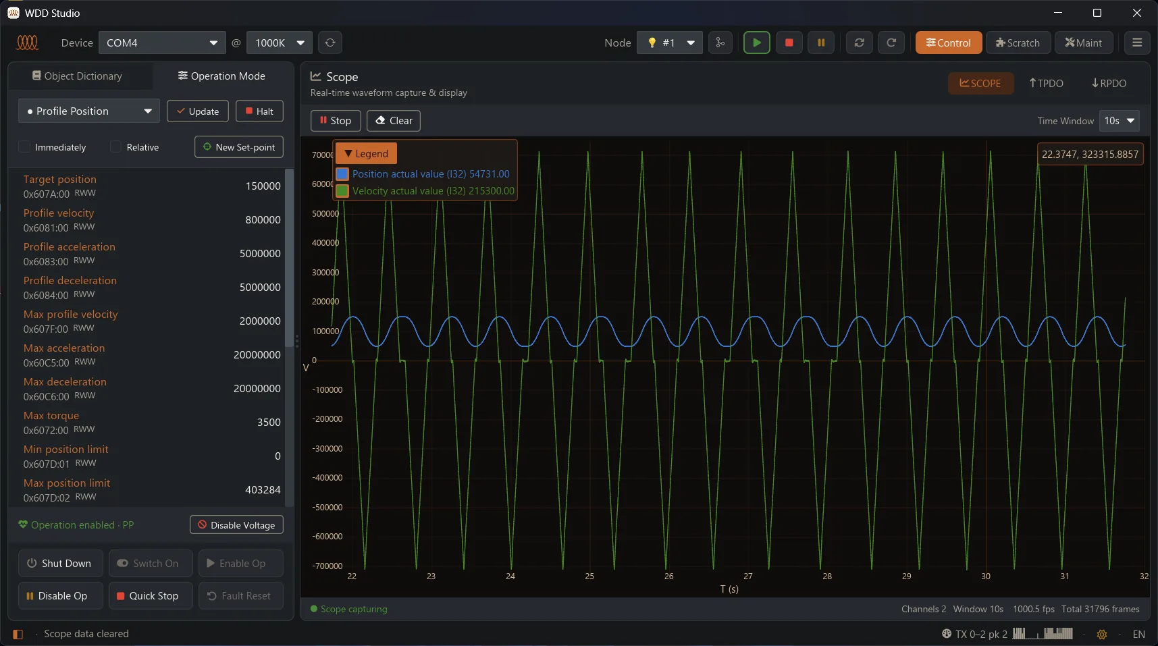
Task: Click the green Velocity actual value swatch
Action: pyautogui.click(x=342, y=190)
